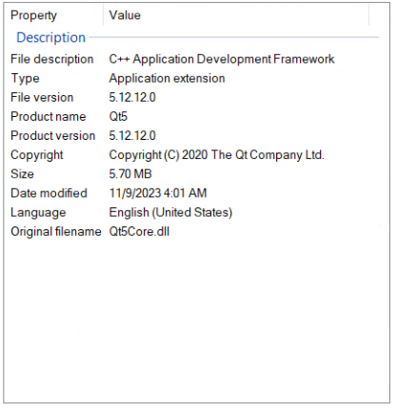Select the Date modified property label
The height and width of the screenshot is (410, 397).
49,193
